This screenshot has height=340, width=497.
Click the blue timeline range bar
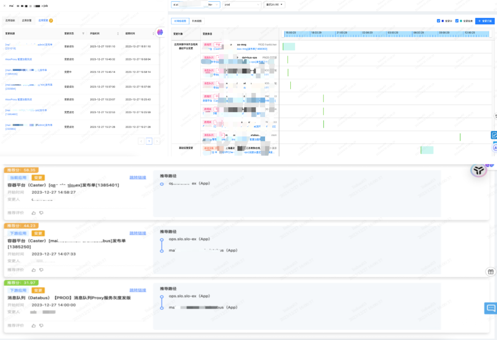point(387,34)
